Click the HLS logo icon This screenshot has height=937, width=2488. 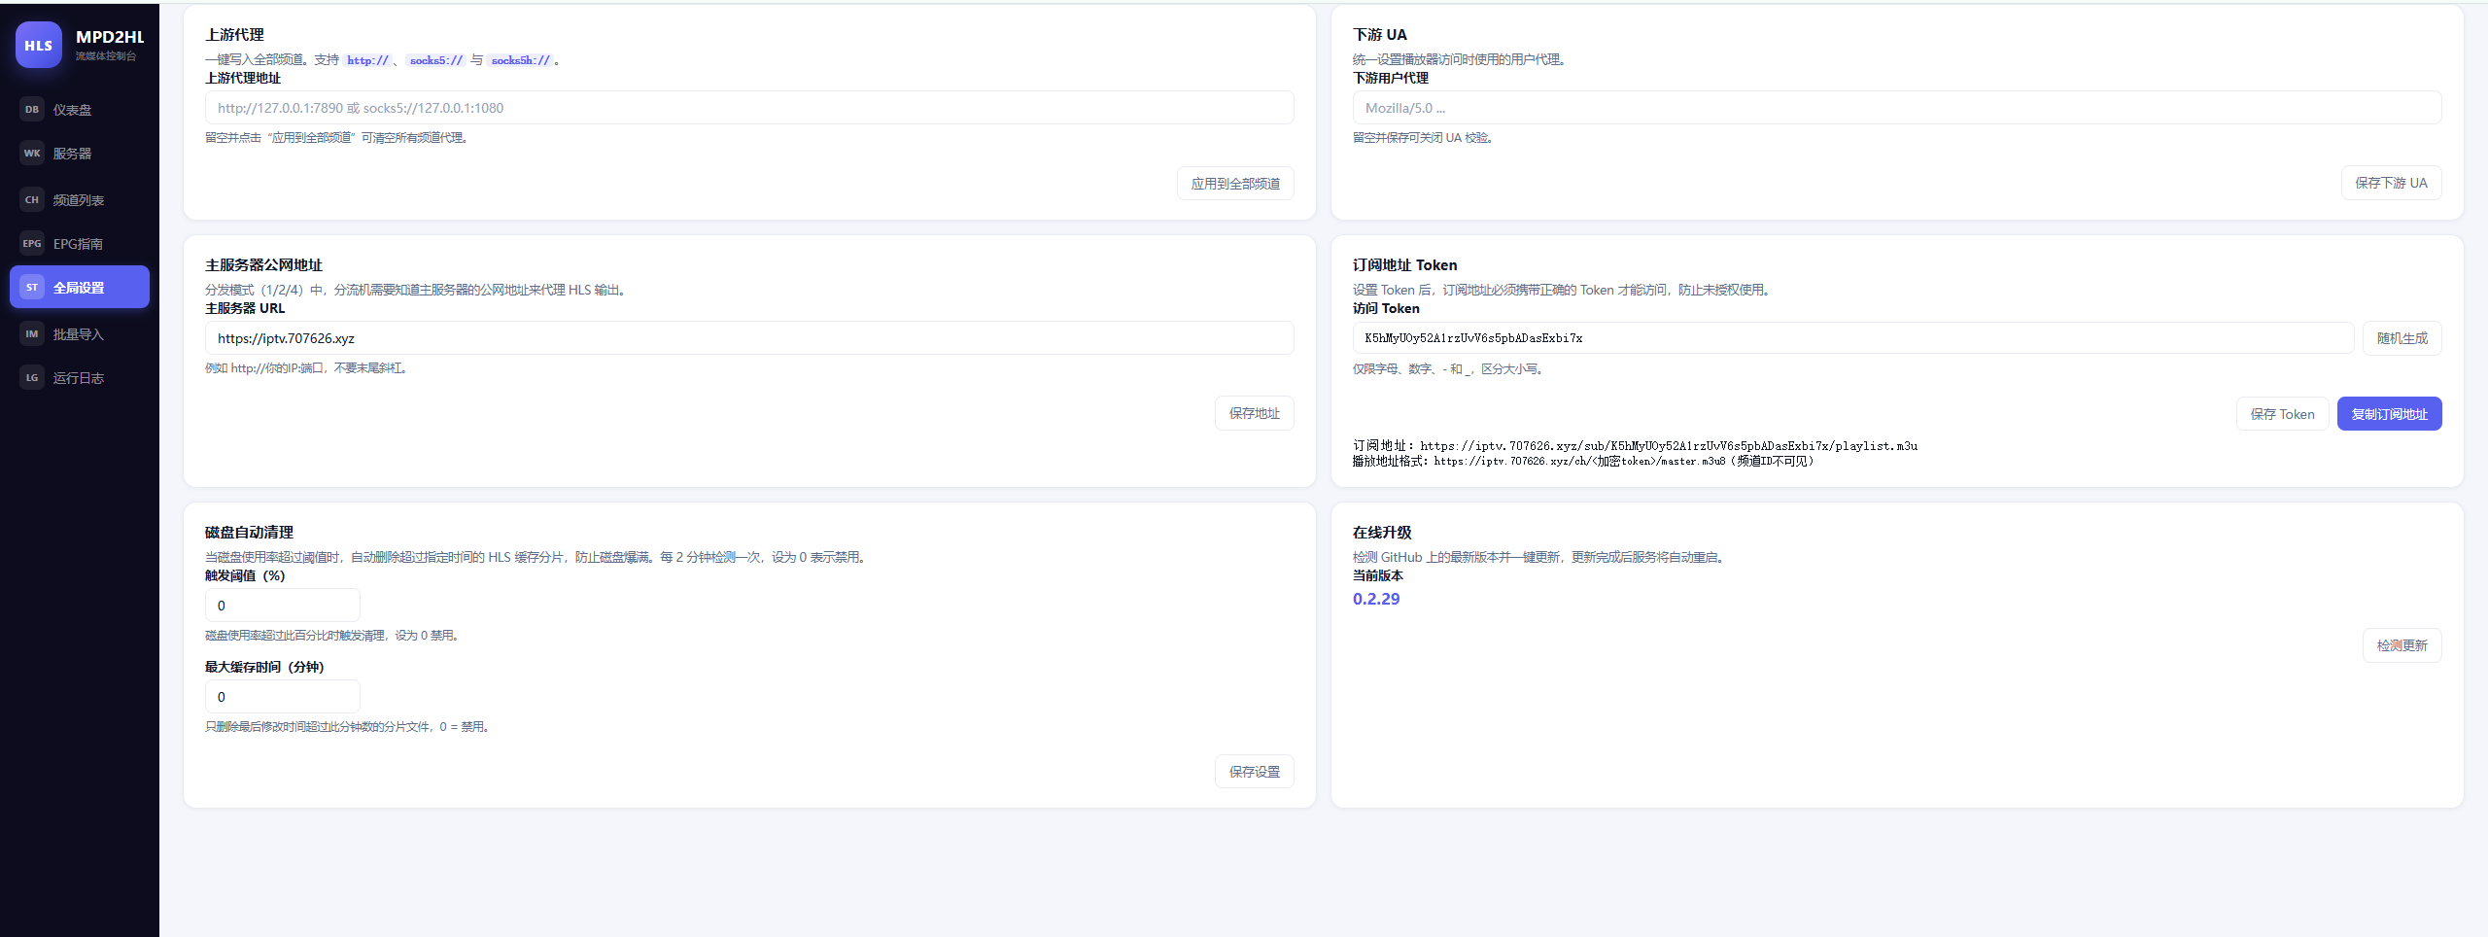(39, 45)
